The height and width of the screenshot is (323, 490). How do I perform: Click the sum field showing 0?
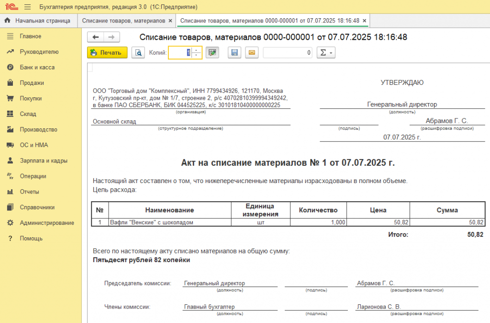[x=288, y=53]
